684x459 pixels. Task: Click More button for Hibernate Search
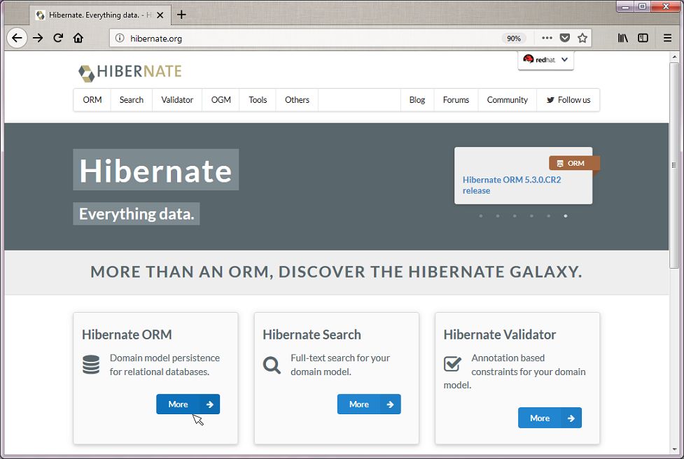pos(369,404)
